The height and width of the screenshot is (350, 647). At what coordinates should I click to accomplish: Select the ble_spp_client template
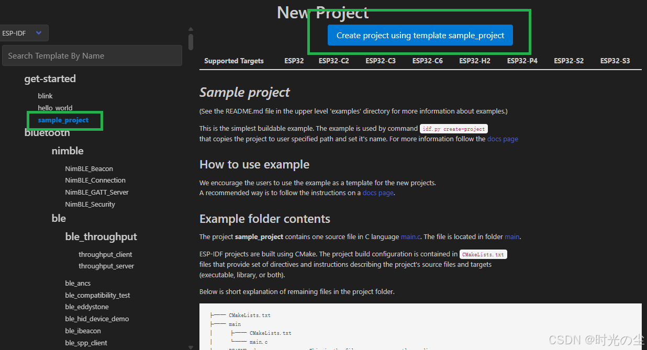(86, 343)
